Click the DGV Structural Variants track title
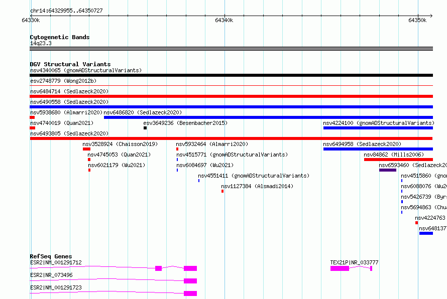The image size is (447, 299). click(x=70, y=64)
